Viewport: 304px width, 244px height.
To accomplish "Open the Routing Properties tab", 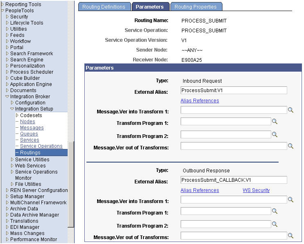I will pos(196,7).
